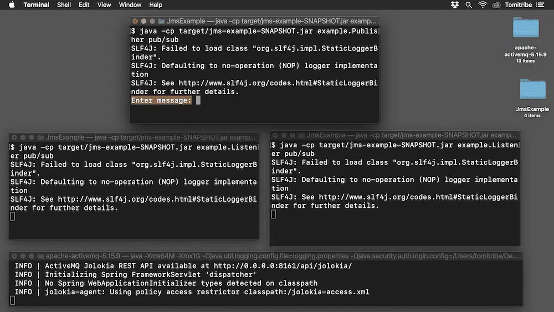Click the Creative Cloud menu bar icon
554x312 pixels.
[496, 5]
